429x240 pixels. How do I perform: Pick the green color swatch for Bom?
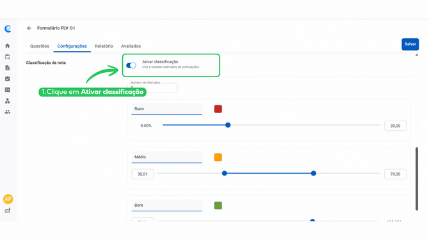218,206
